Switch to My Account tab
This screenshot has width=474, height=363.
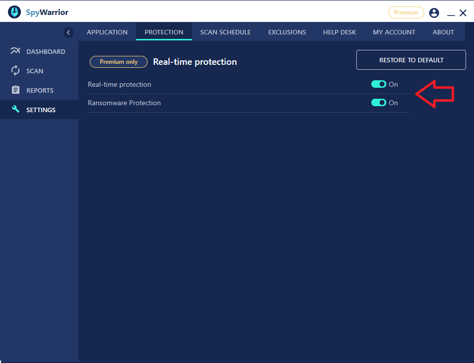[x=394, y=32]
